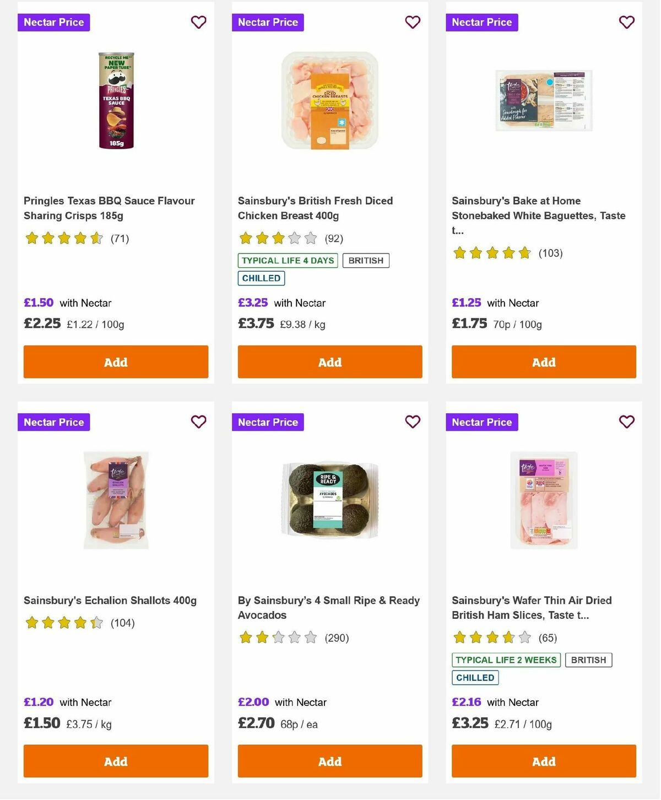661x800 pixels.
Task: Add Stonebaked White Baguettes to the basket
Action: point(543,362)
